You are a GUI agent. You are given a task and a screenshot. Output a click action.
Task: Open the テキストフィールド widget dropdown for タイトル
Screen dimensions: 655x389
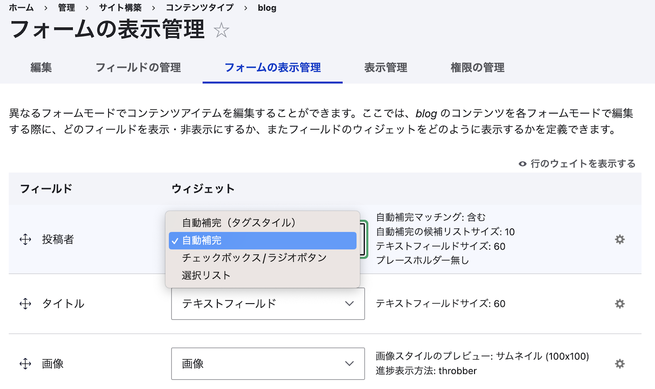[x=268, y=304]
